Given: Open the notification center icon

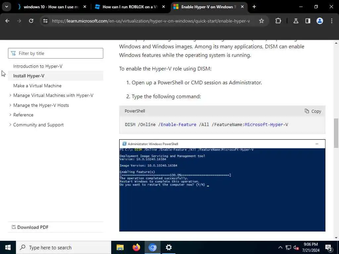Looking at the screenshot, I should pyautogui.click(x=328, y=247).
